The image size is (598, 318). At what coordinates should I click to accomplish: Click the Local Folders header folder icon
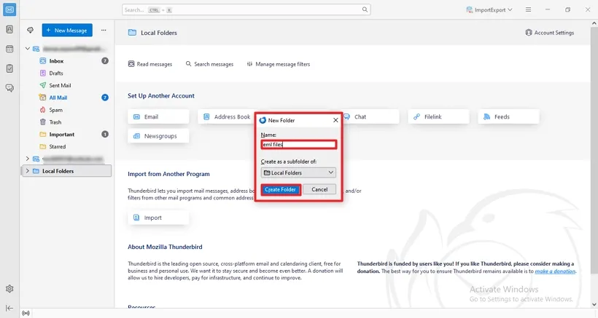(x=132, y=33)
